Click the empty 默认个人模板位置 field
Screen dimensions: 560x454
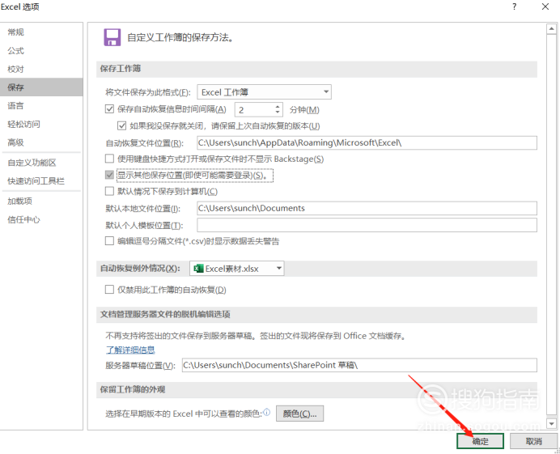tap(367, 225)
